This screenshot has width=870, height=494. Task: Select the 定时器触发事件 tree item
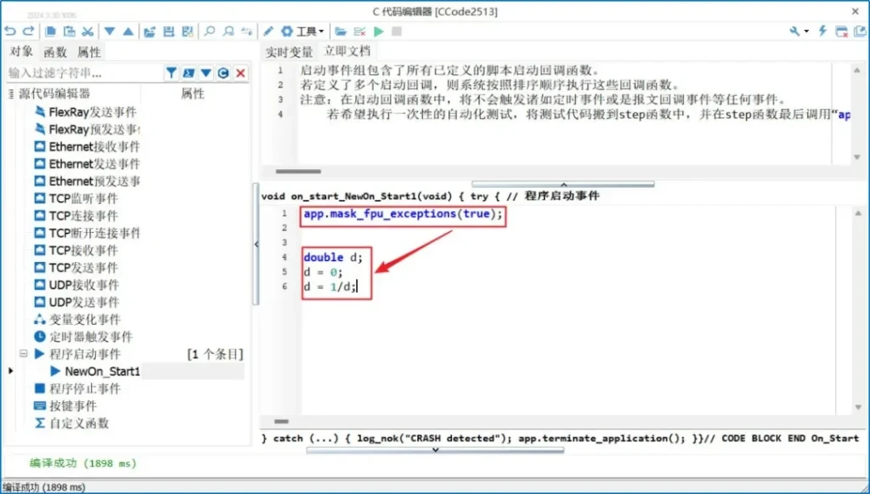[90, 337]
